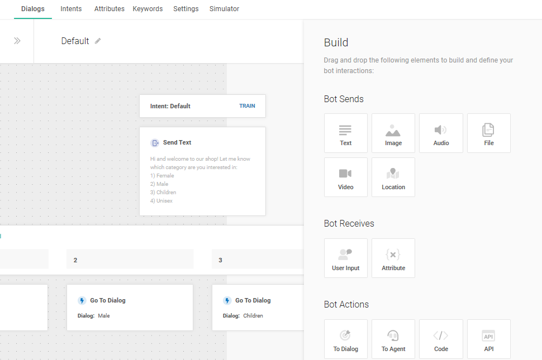This screenshot has height=360, width=542.
Task: Open the Send Text welcome message block
Action: click(202, 171)
